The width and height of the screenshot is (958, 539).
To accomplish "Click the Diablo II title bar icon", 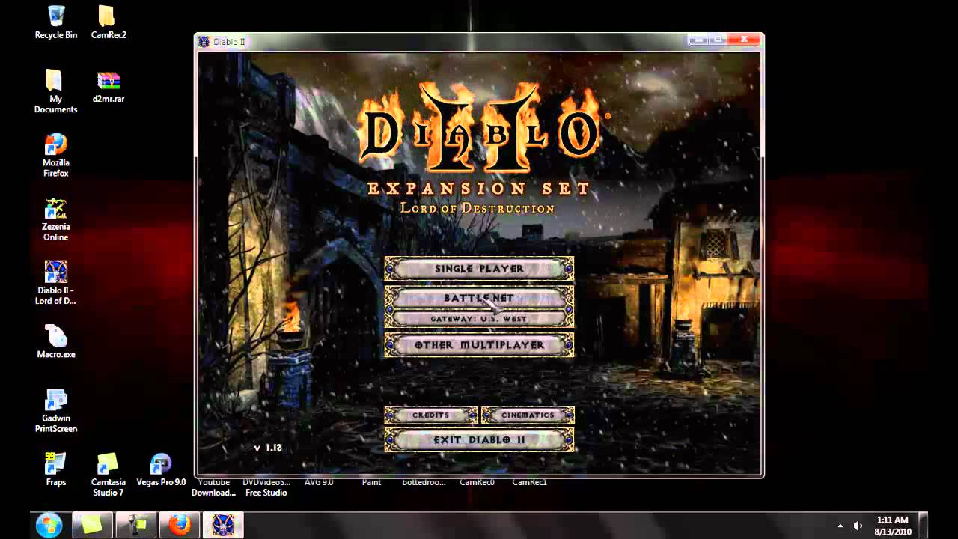I will point(204,41).
